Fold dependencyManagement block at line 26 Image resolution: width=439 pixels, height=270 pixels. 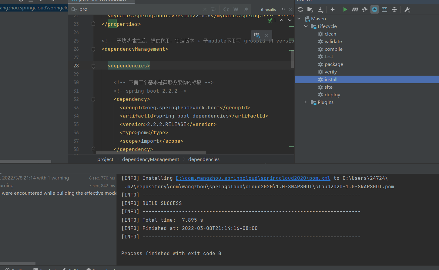[93, 49]
